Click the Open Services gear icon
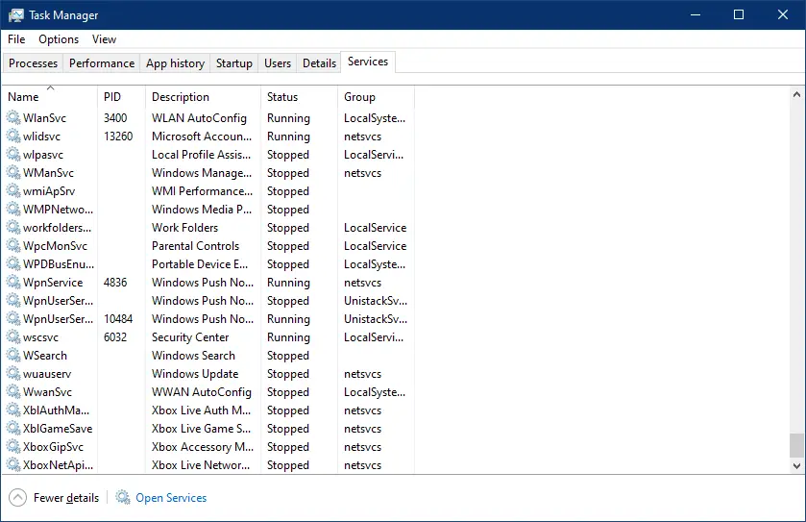The height and width of the screenshot is (522, 806). (x=123, y=497)
